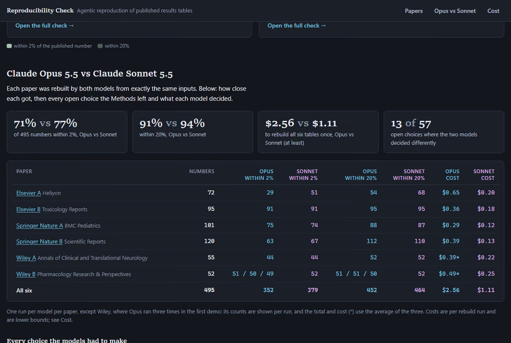The image size is (511, 343).
Task: Click the light green within 2% legend swatch
Action: [x=9, y=46]
